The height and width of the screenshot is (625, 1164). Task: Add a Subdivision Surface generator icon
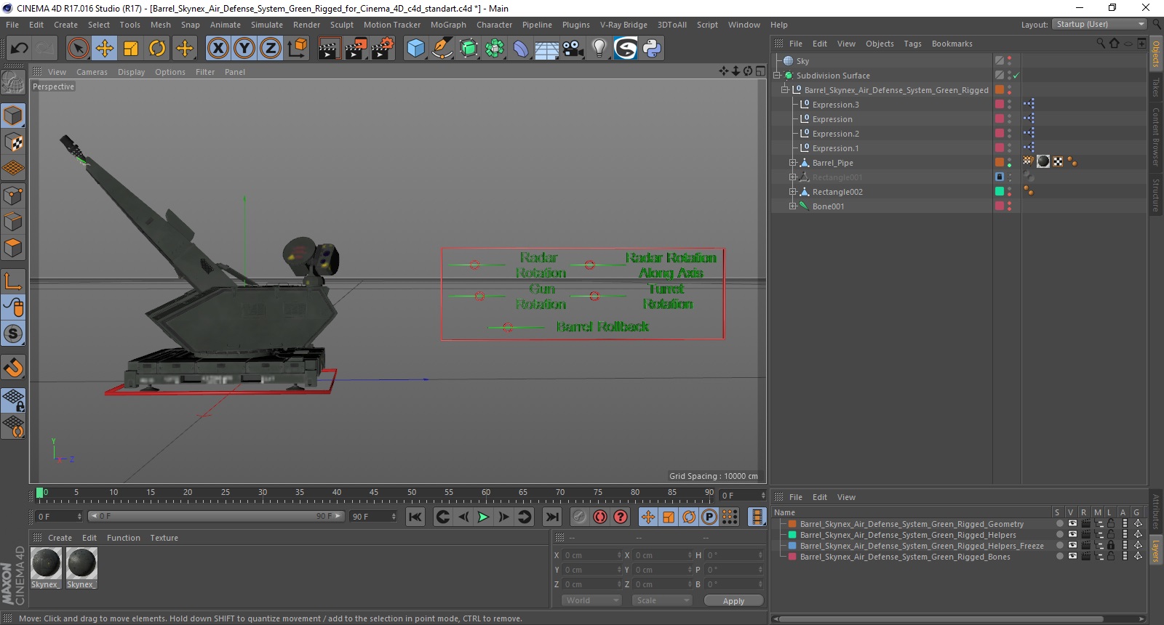[469, 49]
